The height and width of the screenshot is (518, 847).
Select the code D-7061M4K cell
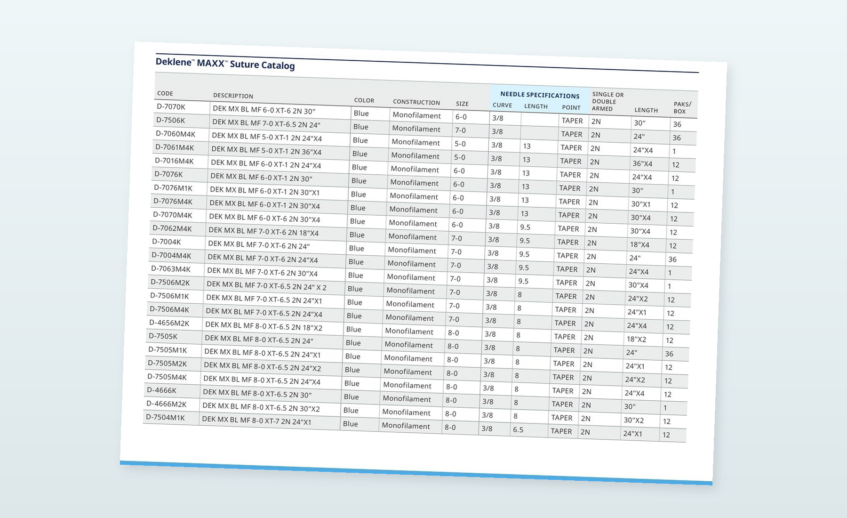(175, 148)
